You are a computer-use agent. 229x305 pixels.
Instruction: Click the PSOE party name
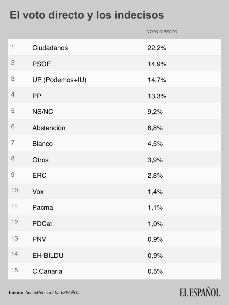(x=42, y=64)
